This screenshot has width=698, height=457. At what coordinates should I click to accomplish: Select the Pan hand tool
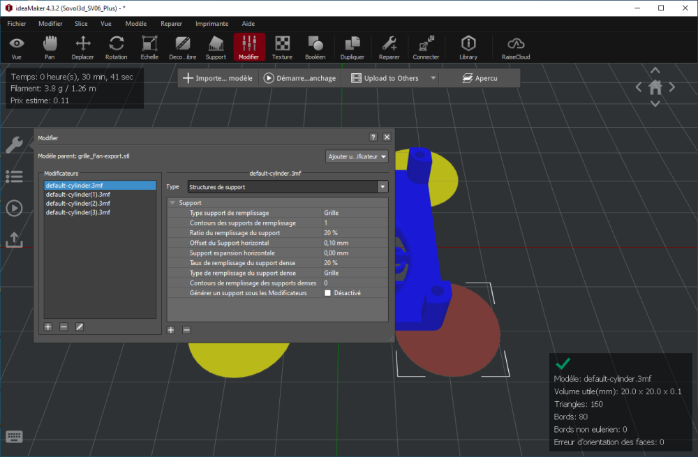[50, 47]
